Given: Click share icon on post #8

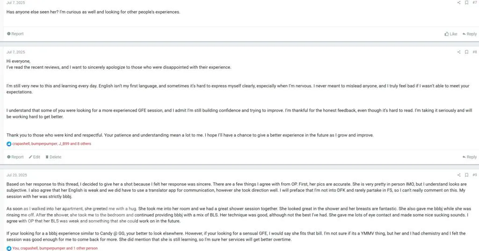Looking at the screenshot, I should coord(458,52).
